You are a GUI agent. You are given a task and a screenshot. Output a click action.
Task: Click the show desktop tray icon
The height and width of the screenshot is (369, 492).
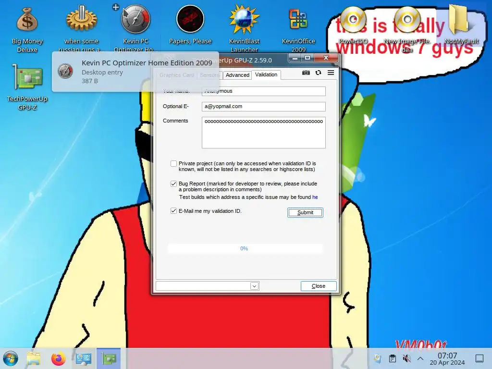[x=480, y=358]
